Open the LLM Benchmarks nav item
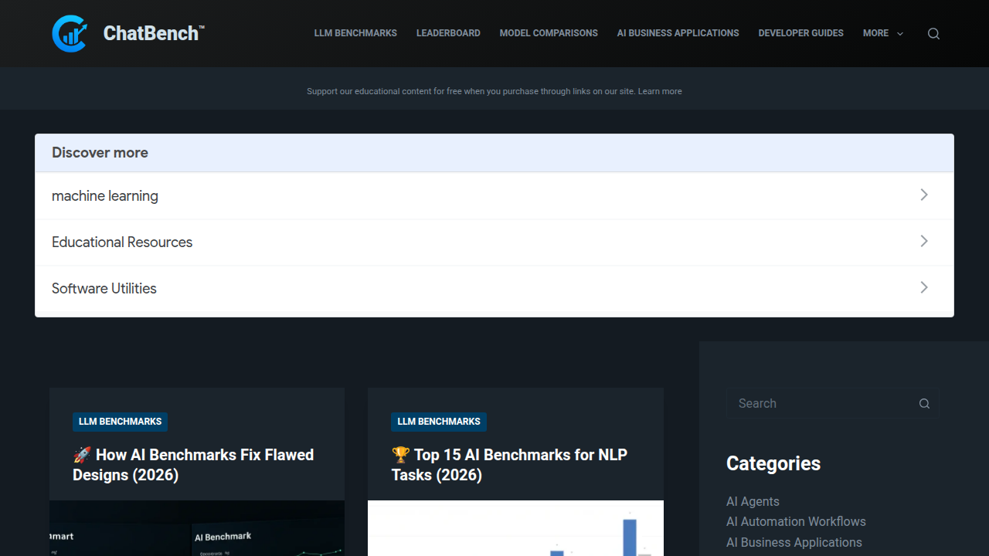 click(x=355, y=33)
